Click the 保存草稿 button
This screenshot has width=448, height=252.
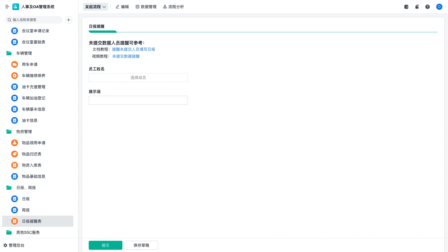[141, 245]
